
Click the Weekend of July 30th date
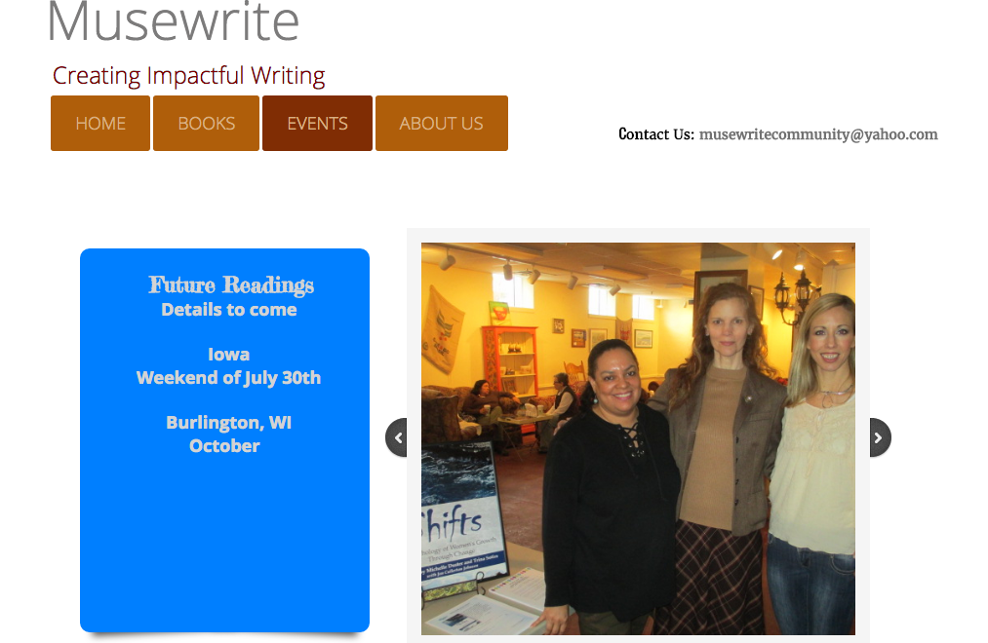229,377
